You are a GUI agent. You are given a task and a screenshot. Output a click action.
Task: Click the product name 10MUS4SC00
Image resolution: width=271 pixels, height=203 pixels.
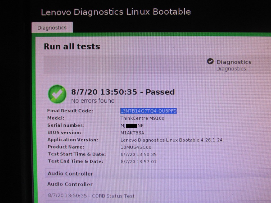pos(136,147)
